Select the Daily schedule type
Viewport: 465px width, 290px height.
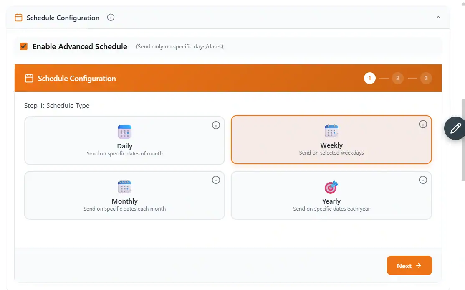coord(124,140)
